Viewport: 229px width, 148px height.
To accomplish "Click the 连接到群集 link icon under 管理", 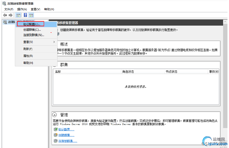I will coord(55,141).
